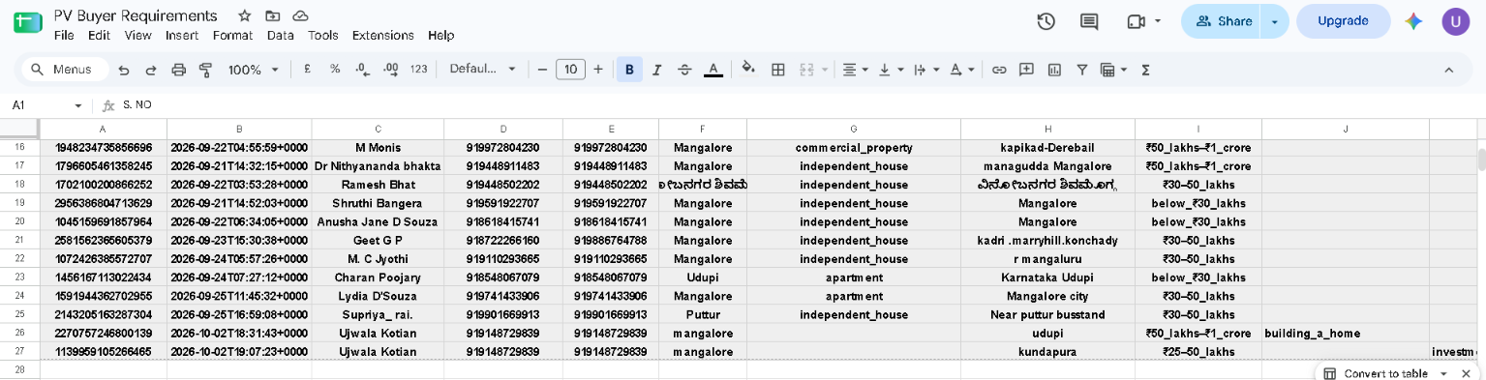Open Gemini sparkle icon
Image resolution: width=1486 pixels, height=380 pixels.
pyautogui.click(x=1413, y=21)
